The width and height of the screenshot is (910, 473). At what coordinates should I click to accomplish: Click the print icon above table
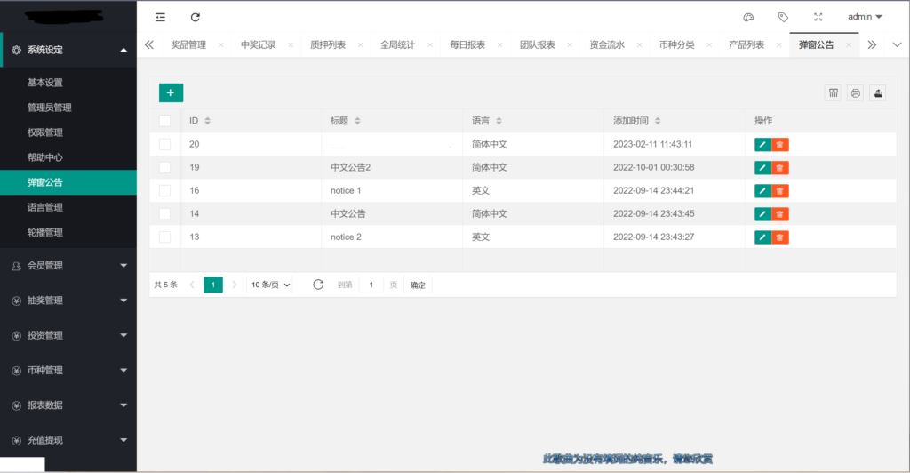point(855,92)
